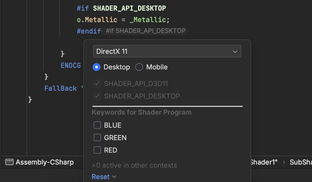This screenshot has width=312, height=182.
Task: Click the breadcrumb chevron before SubShader
Action: tap(284, 162)
